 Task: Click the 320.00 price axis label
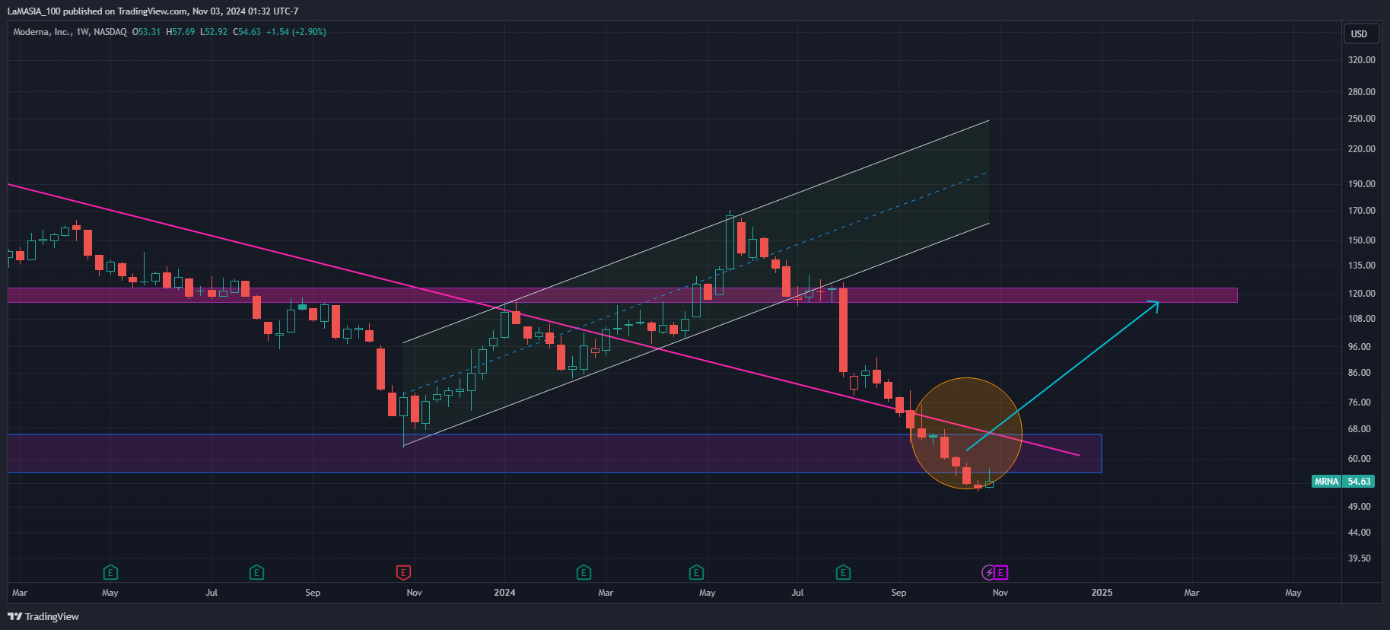[1362, 60]
